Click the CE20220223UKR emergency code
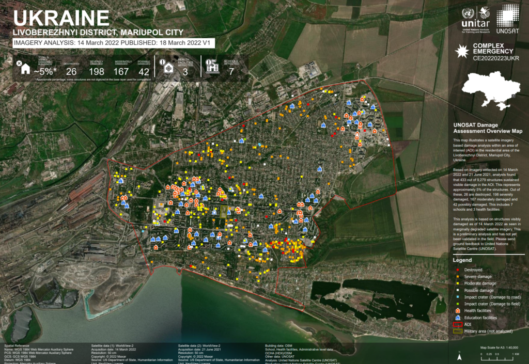The image size is (529, 364). (x=495, y=59)
